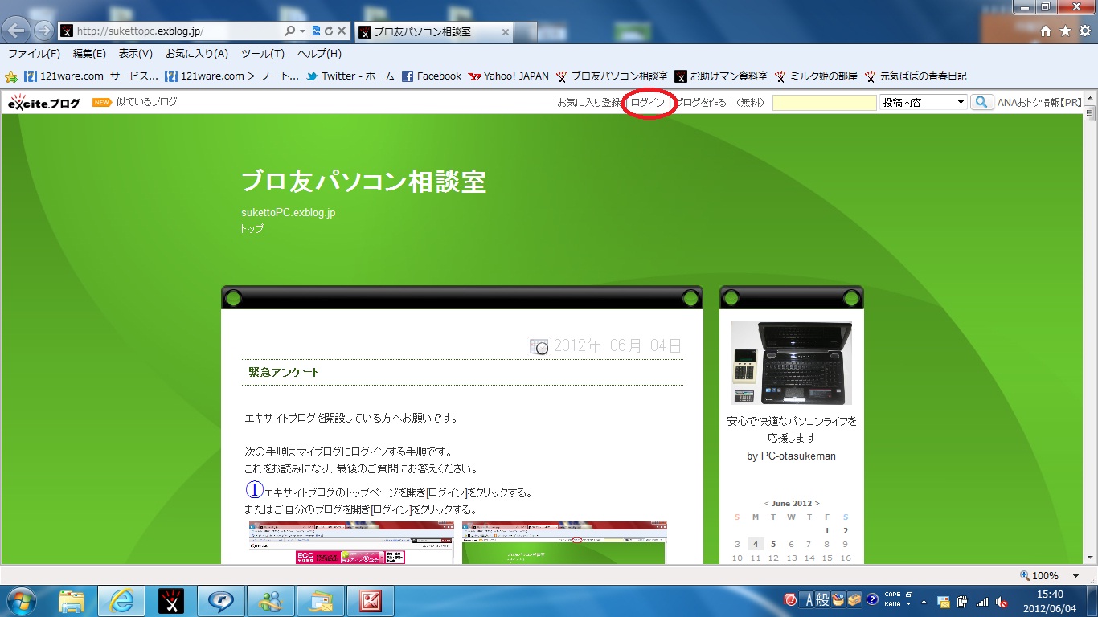Open the ファイル(F) menu
The height and width of the screenshot is (617, 1098).
point(34,54)
